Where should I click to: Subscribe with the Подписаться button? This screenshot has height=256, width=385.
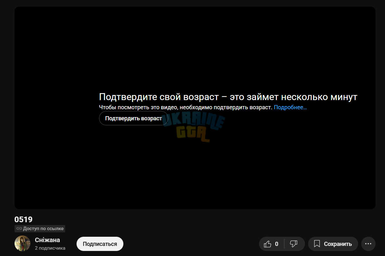coord(100,244)
